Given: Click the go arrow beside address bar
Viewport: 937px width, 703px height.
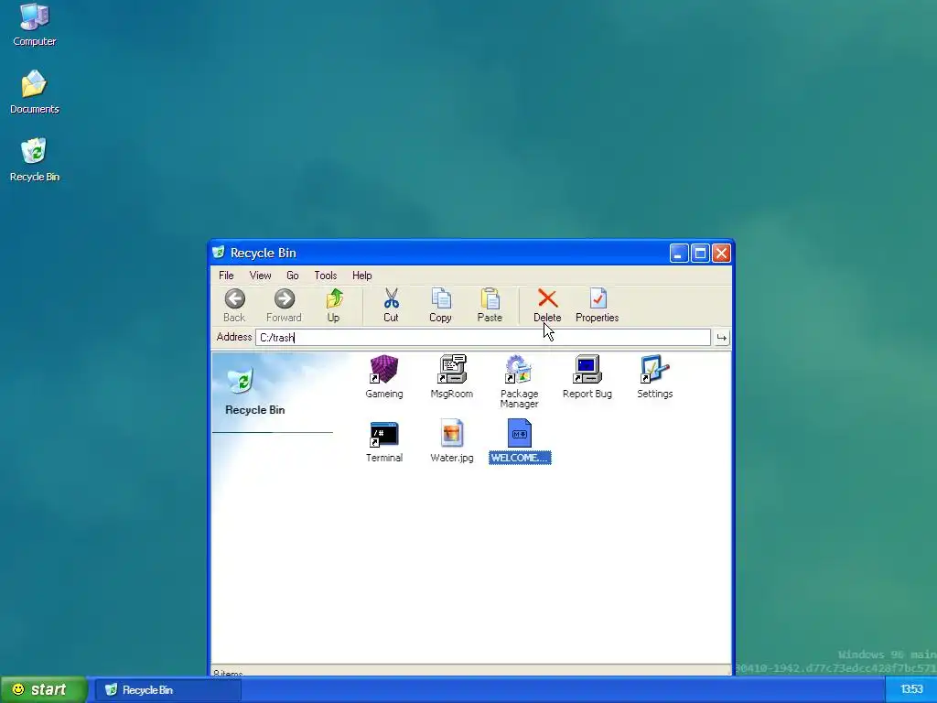Looking at the screenshot, I should pos(722,338).
